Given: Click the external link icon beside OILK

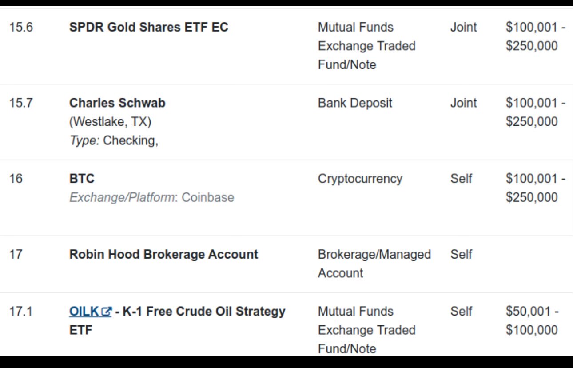Looking at the screenshot, I should (x=107, y=312).
